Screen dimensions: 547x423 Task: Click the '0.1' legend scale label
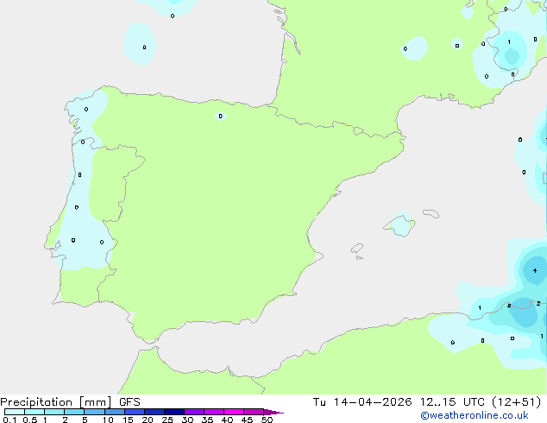click(9, 420)
